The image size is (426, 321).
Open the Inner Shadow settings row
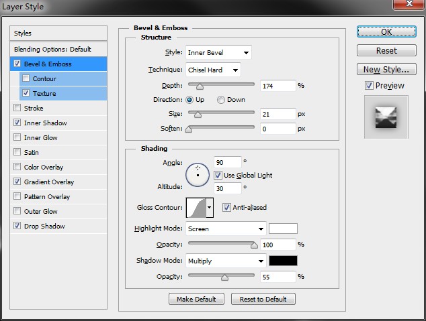[58, 123]
